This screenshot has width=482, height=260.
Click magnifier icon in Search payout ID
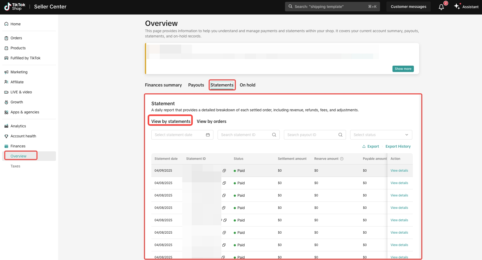340,135
